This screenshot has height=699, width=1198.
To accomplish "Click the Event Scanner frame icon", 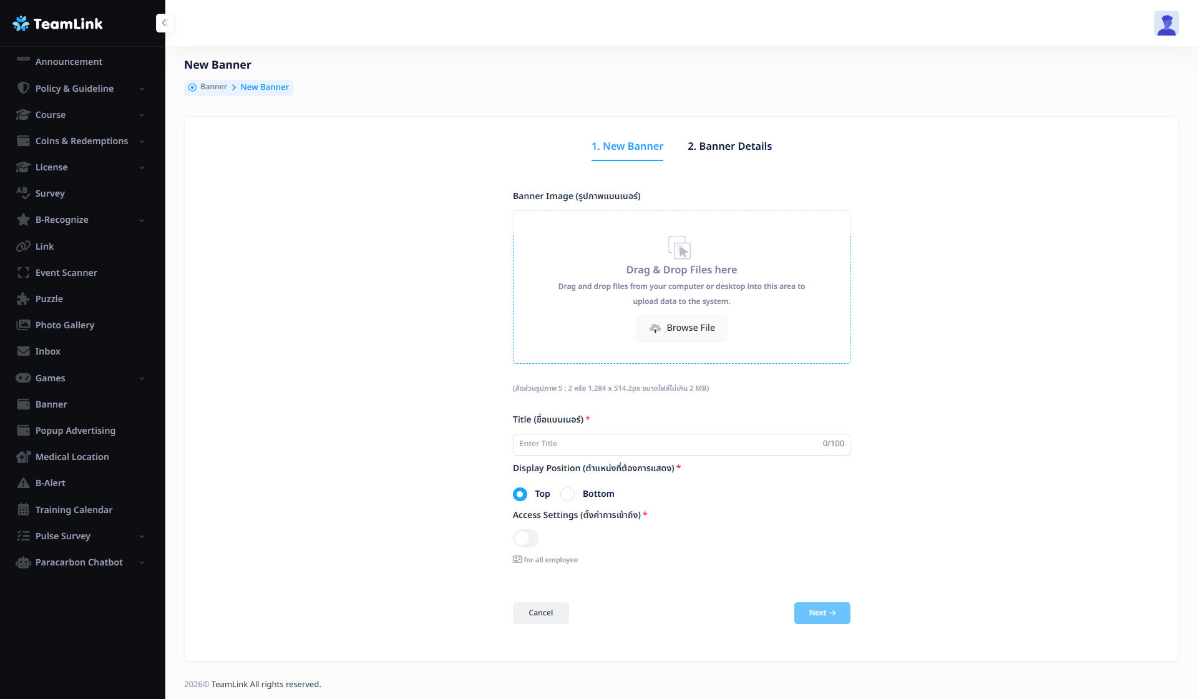I will coord(23,273).
